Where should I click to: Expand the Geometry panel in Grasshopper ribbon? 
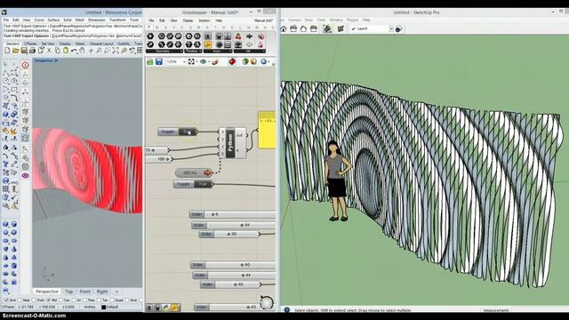click(x=164, y=52)
